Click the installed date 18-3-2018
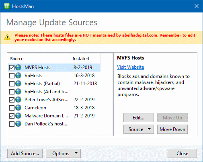The height and width of the screenshot is (162, 203). (84, 108)
